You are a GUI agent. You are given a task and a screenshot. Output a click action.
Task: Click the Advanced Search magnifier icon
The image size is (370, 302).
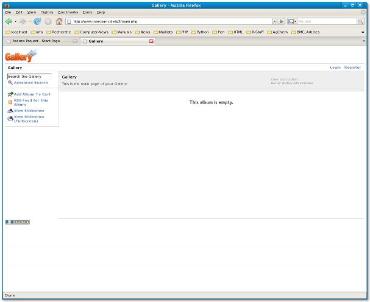(10, 83)
